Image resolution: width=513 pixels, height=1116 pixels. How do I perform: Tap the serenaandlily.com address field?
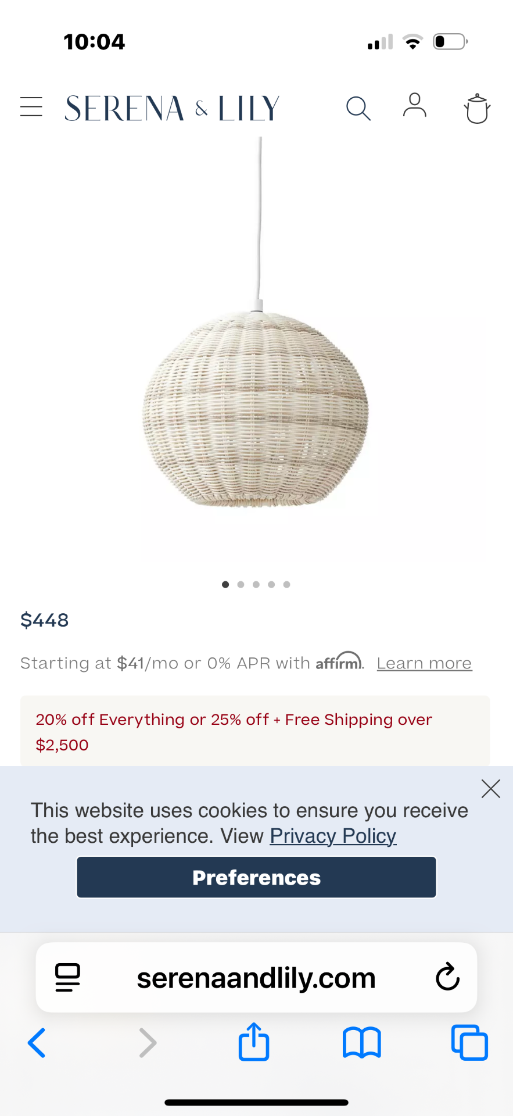[256, 978]
